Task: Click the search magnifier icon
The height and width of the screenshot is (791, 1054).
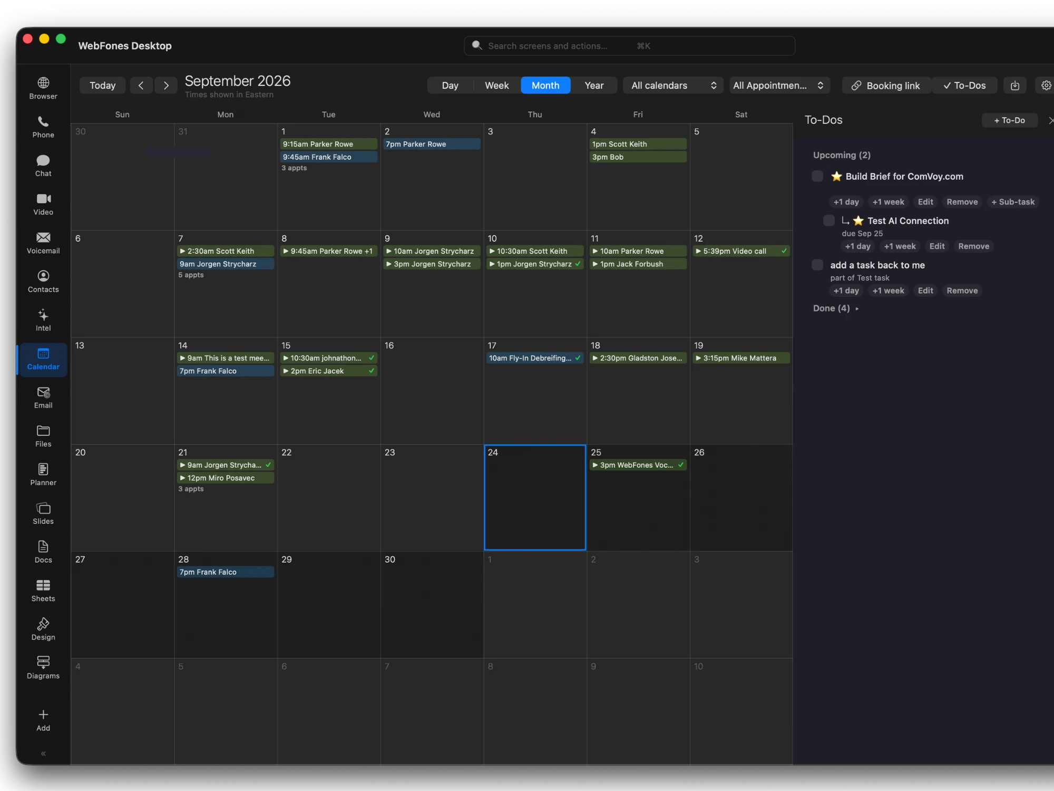Action: [x=476, y=45]
